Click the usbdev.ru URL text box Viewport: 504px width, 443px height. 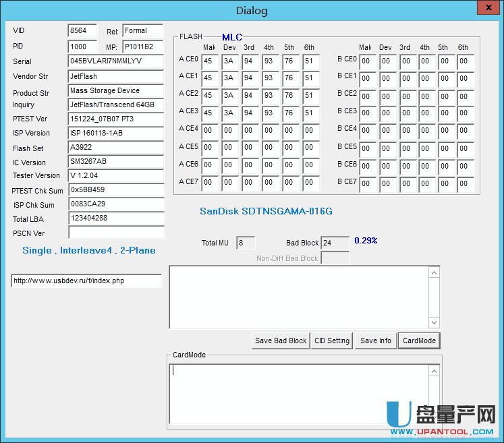(x=86, y=281)
